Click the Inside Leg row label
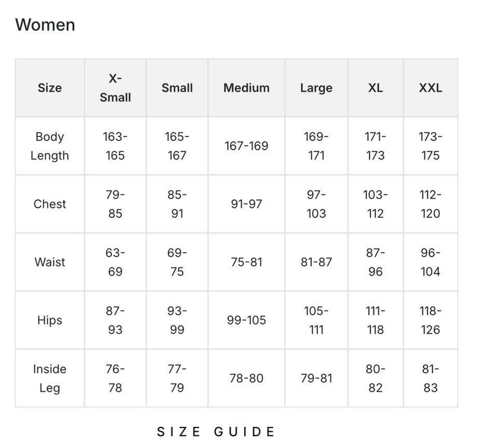The image size is (498, 445). click(x=50, y=378)
